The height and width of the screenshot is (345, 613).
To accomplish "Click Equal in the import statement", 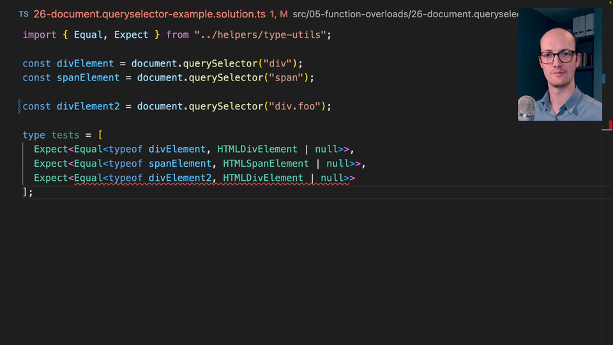I will (88, 34).
